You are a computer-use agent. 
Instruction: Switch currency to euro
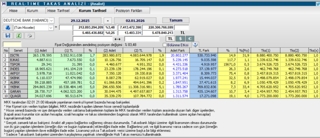coord(190,39)
